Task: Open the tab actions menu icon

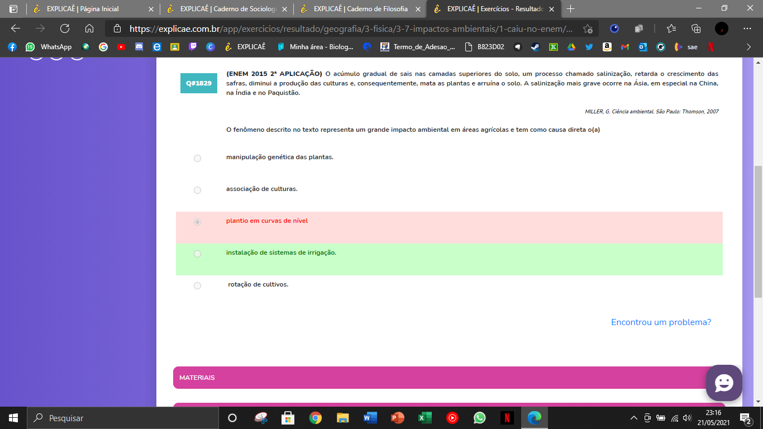Action: point(13,8)
